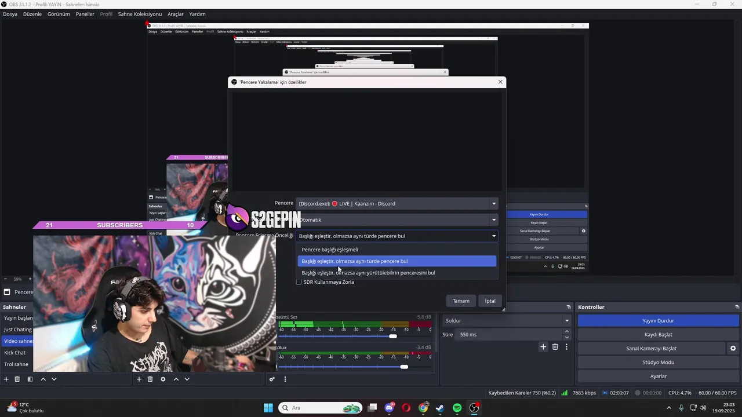Open the Paneller menu
742x417 pixels.
(x=85, y=14)
